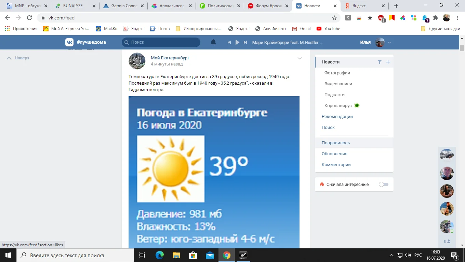Click the Коронавирус virus icon
The height and width of the screenshot is (262, 465).
click(357, 105)
